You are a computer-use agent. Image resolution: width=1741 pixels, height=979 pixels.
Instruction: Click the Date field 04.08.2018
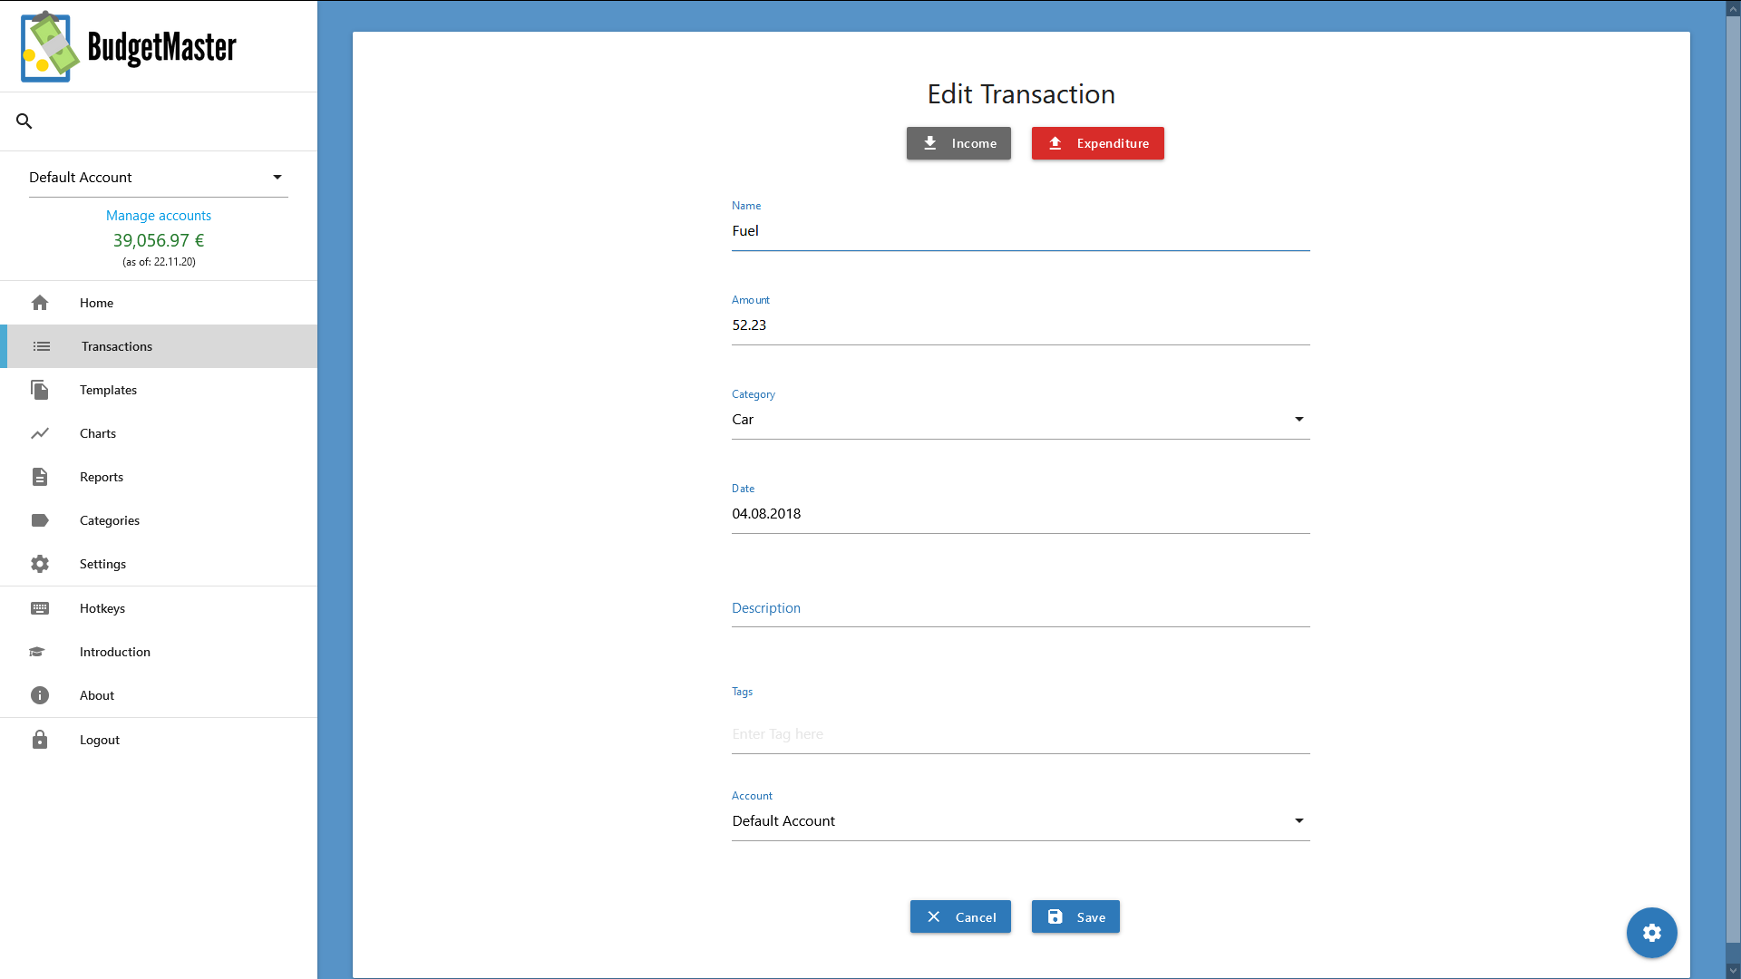point(1021,514)
